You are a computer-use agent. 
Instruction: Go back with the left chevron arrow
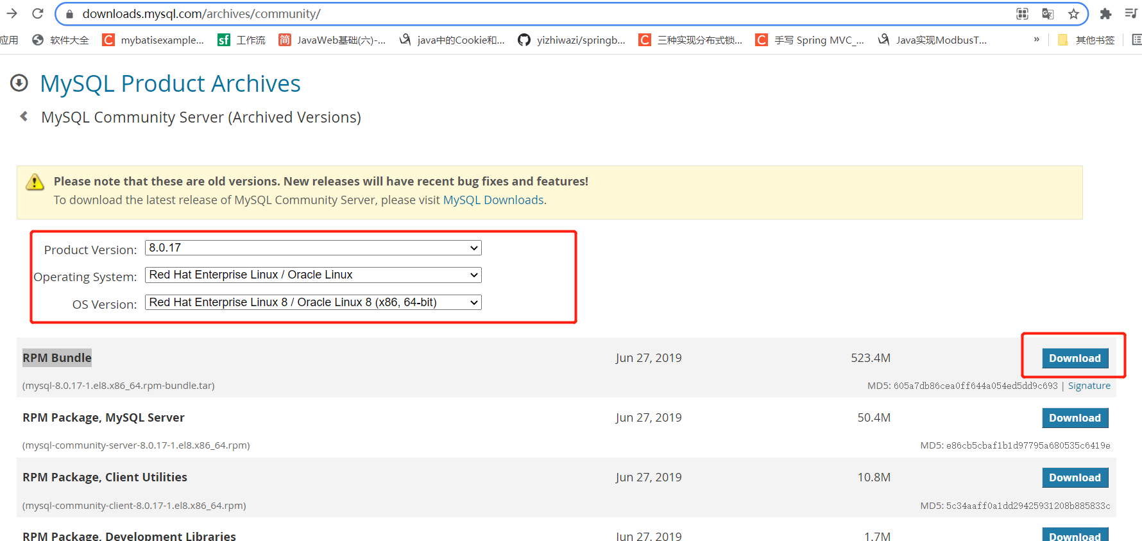tap(24, 116)
